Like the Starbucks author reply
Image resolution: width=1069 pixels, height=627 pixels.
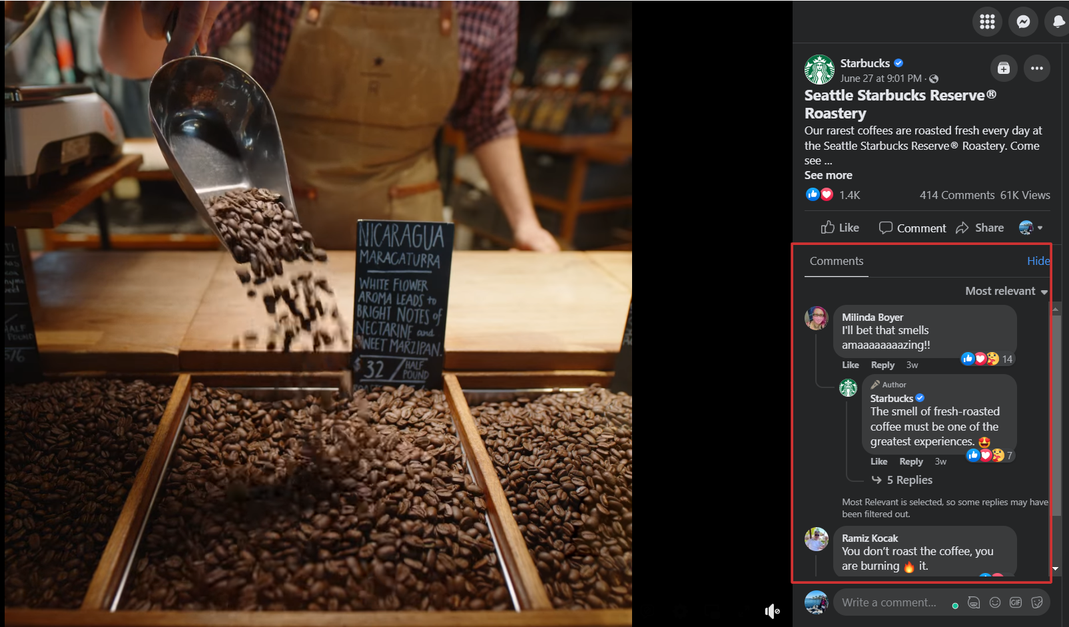click(879, 461)
